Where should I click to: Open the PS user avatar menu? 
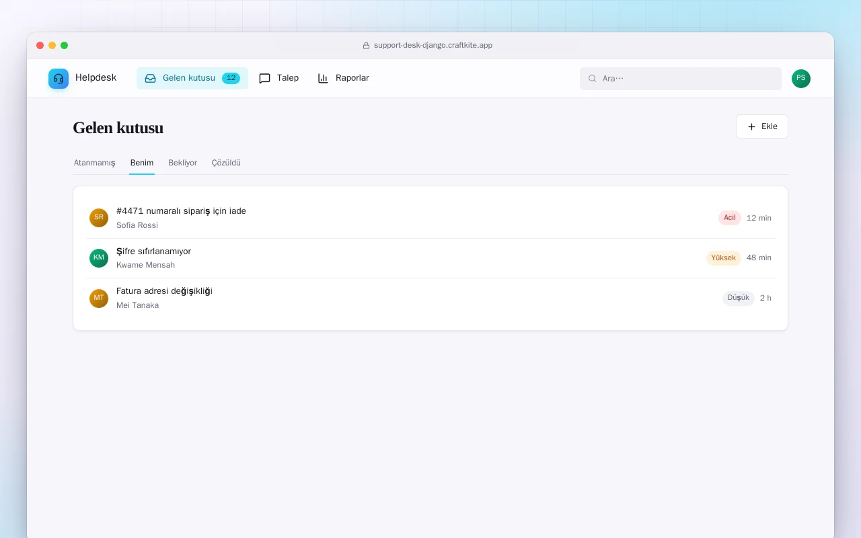[x=801, y=79]
